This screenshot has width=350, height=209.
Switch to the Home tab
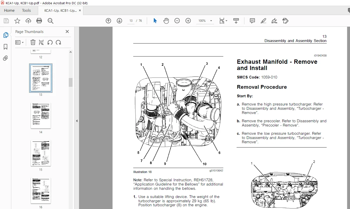click(x=9, y=10)
